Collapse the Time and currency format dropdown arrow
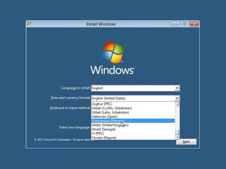The width and height of the screenshot is (226, 169). point(177,98)
